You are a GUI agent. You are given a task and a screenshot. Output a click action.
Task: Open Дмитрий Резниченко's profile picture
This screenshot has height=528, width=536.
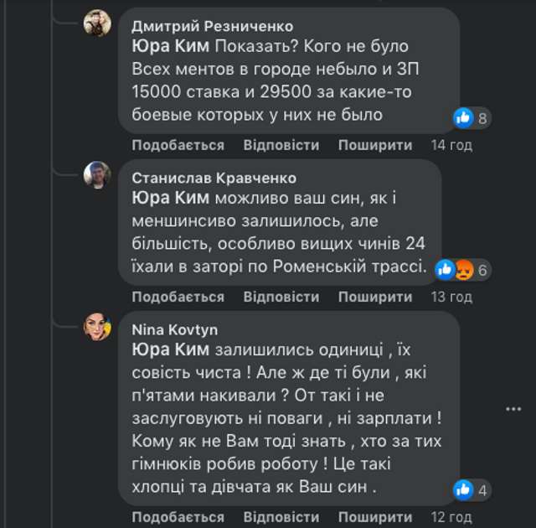[97, 23]
